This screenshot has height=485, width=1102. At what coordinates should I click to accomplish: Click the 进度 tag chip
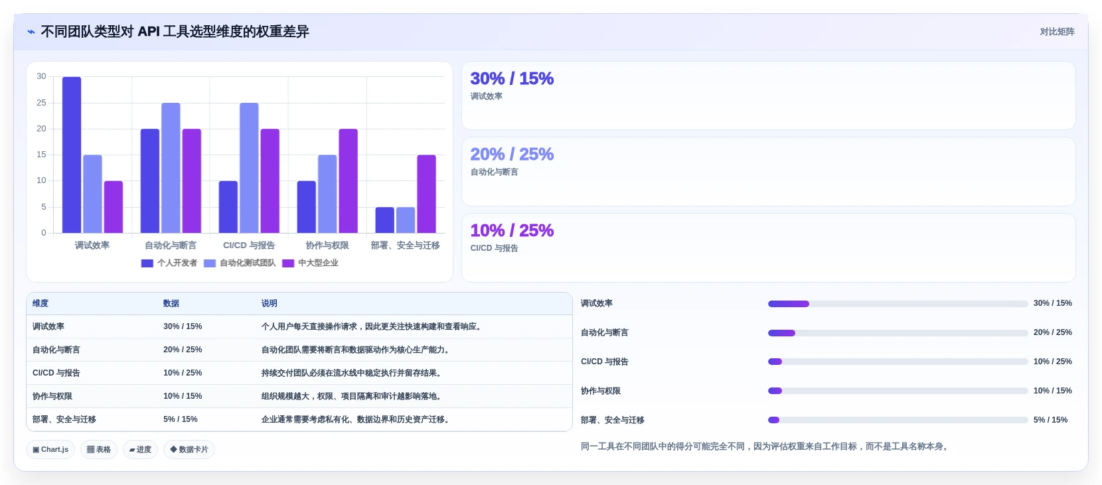point(140,450)
